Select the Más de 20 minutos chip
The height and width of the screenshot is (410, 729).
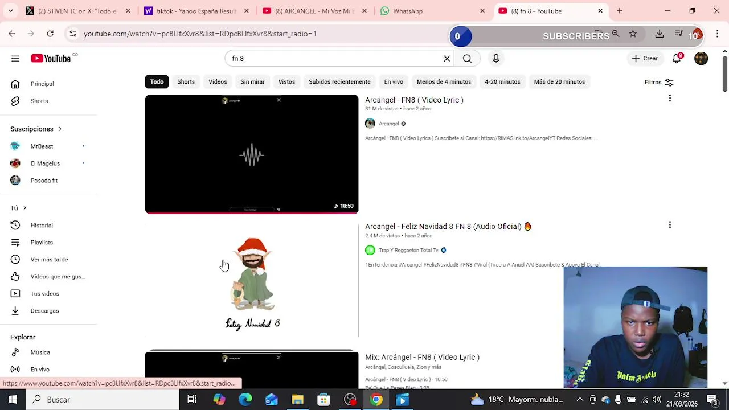559,81
